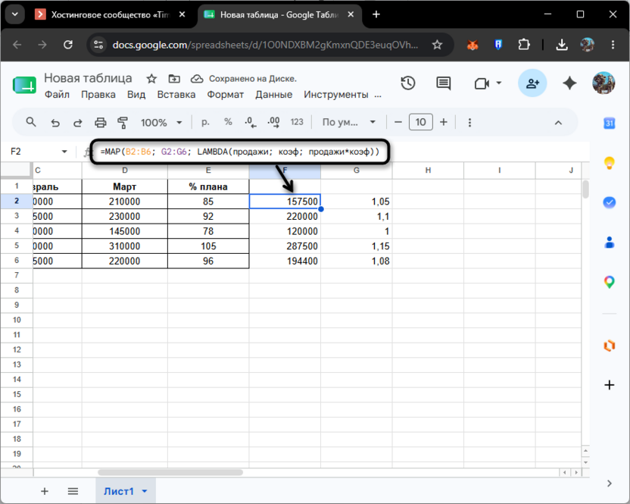Star the document Новая таблица
Image resolution: width=630 pixels, height=504 pixels.
[x=151, y=79]
